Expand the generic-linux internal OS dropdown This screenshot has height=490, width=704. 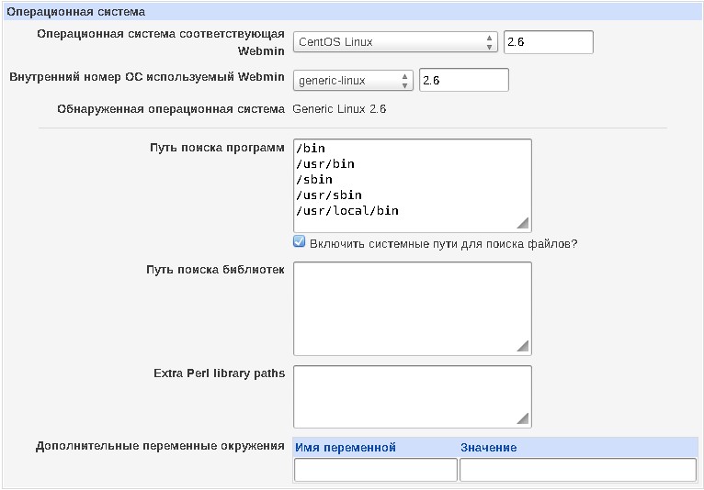tap(353, 81)
